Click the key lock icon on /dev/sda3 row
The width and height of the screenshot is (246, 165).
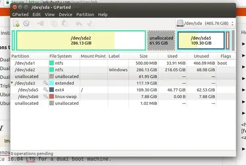point(46,83)
